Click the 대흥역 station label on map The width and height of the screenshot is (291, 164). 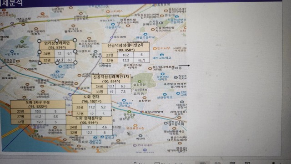32,69
